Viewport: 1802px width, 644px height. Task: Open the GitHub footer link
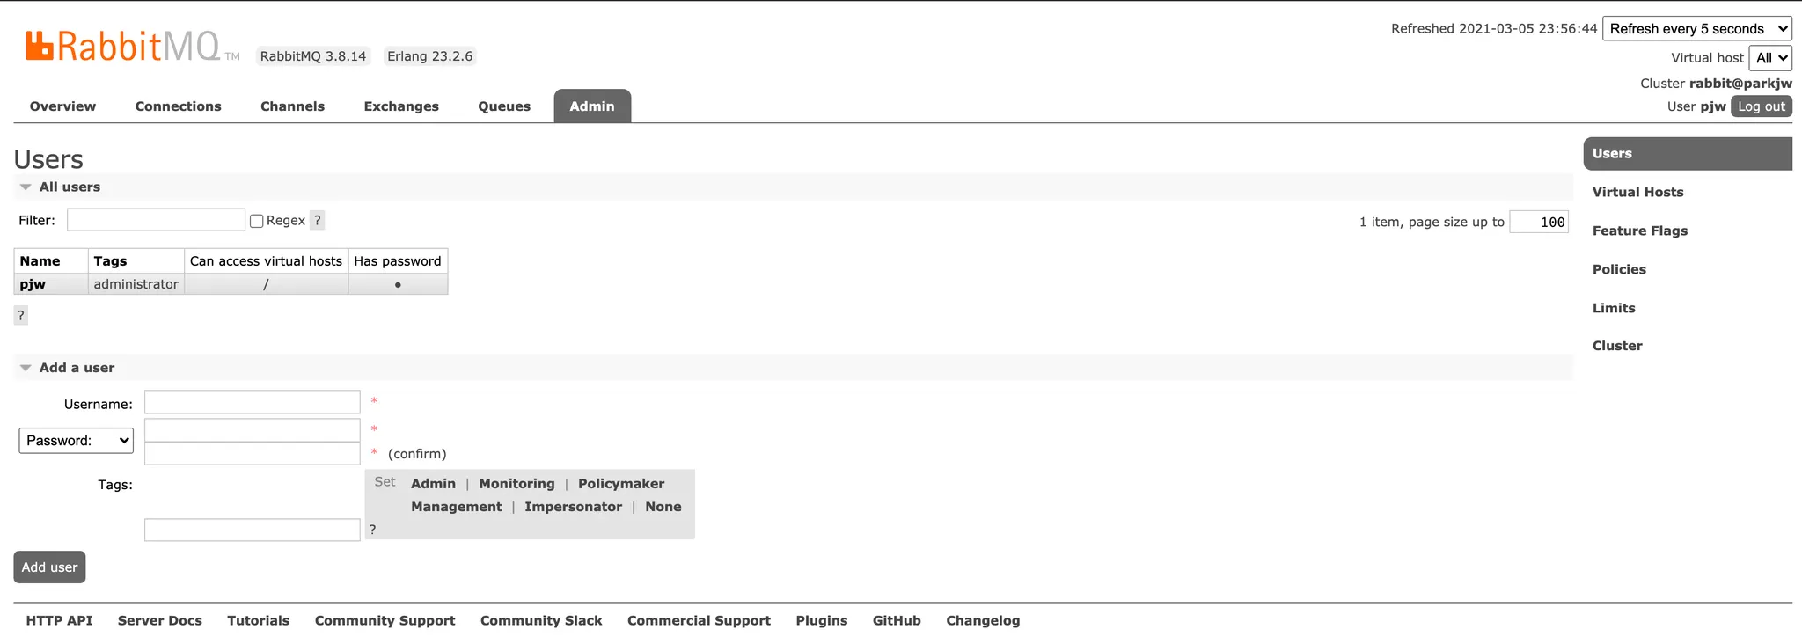(x=897, y=620)
